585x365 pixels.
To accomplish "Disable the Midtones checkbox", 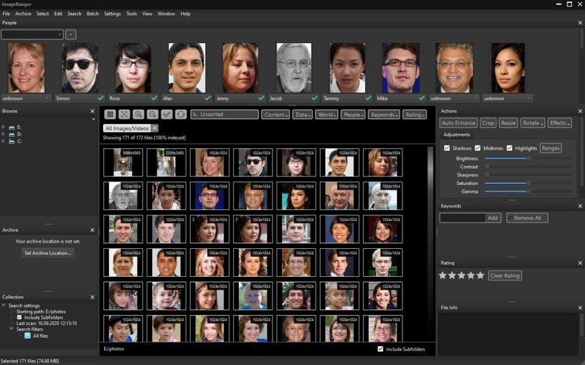I will pyautogui.click(x=478, y=148).
